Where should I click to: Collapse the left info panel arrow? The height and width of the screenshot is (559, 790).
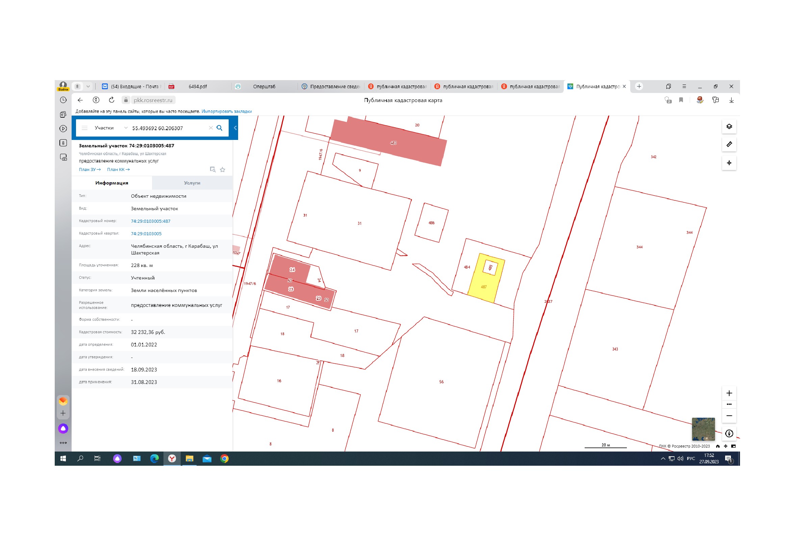pos(235,128)
